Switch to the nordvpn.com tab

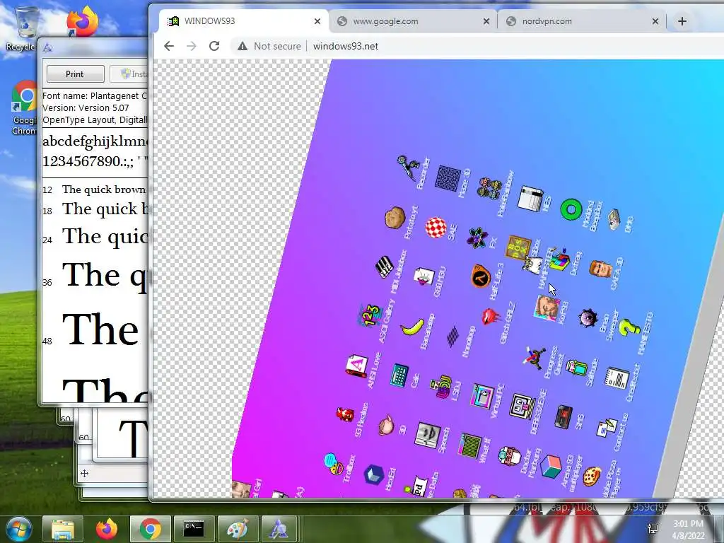pos(581,21)
